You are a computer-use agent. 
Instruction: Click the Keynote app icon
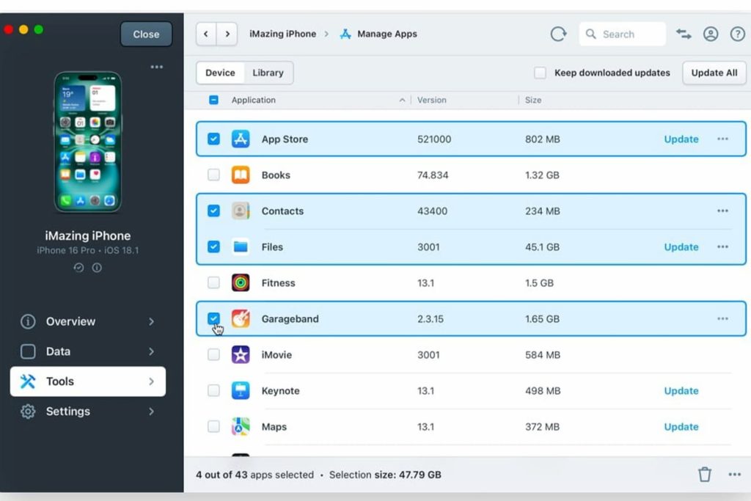[241, 390]
